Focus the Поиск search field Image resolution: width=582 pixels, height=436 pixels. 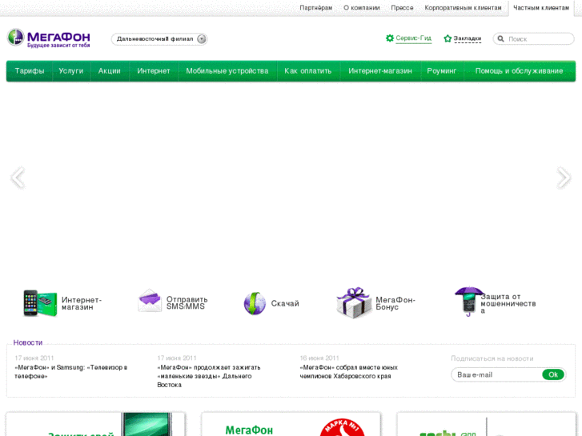pyautogui.click(x=533, y=38)
